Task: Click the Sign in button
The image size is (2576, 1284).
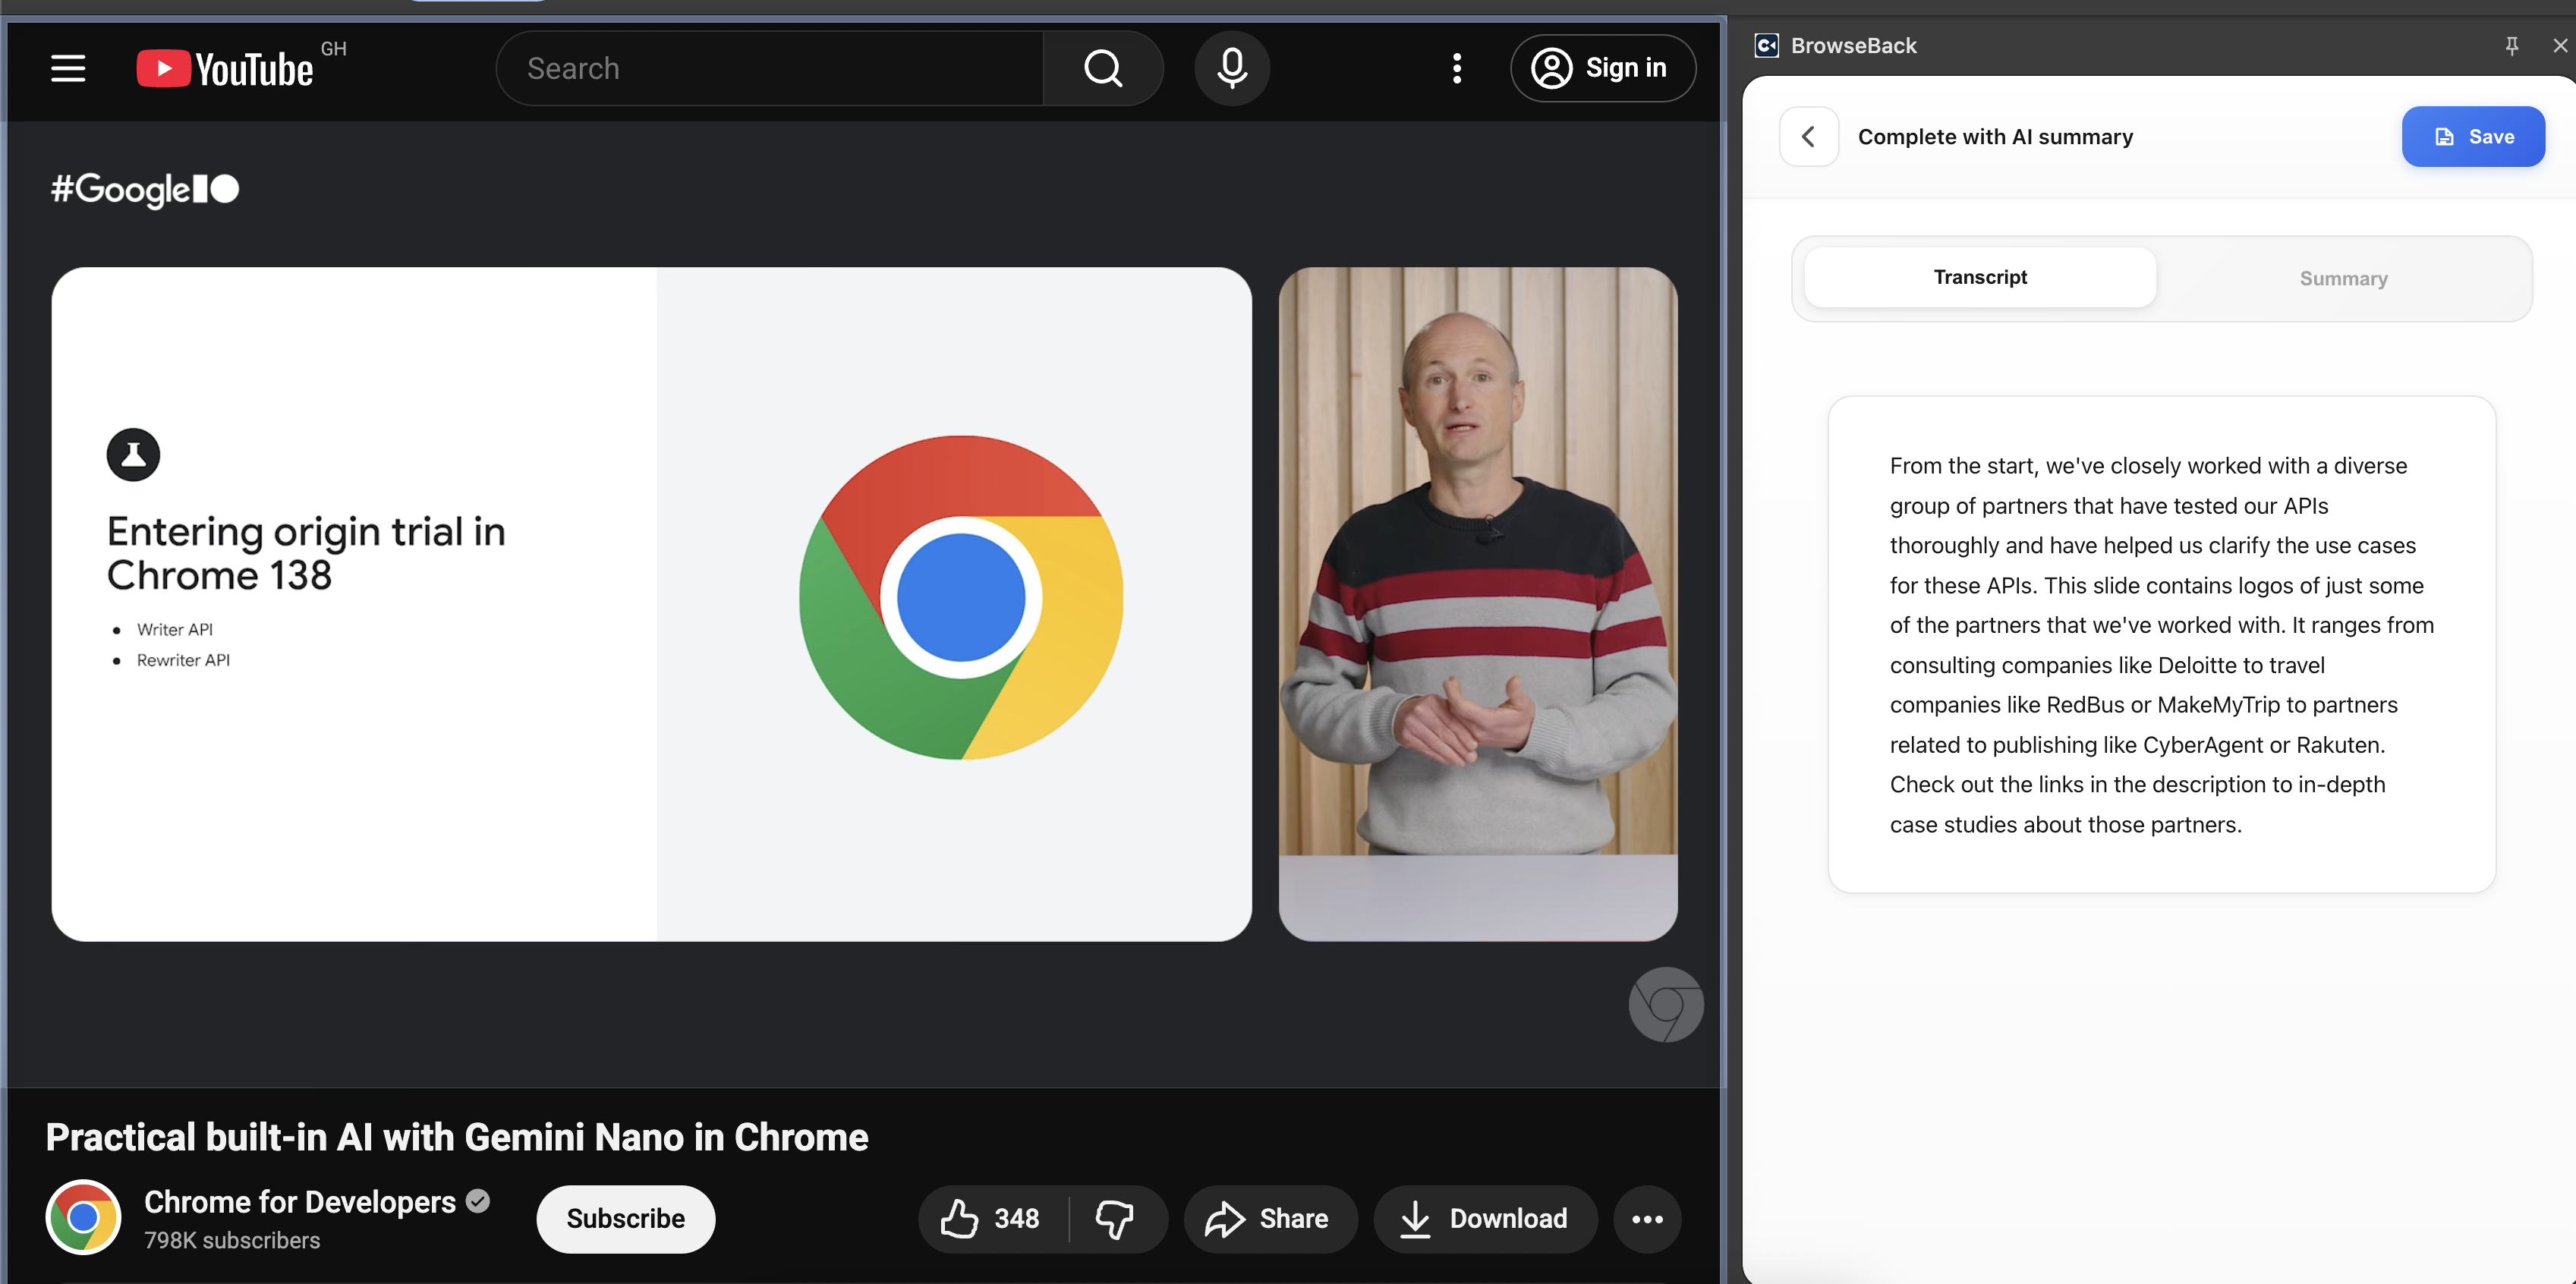Action: click(x=1602, y=69)
